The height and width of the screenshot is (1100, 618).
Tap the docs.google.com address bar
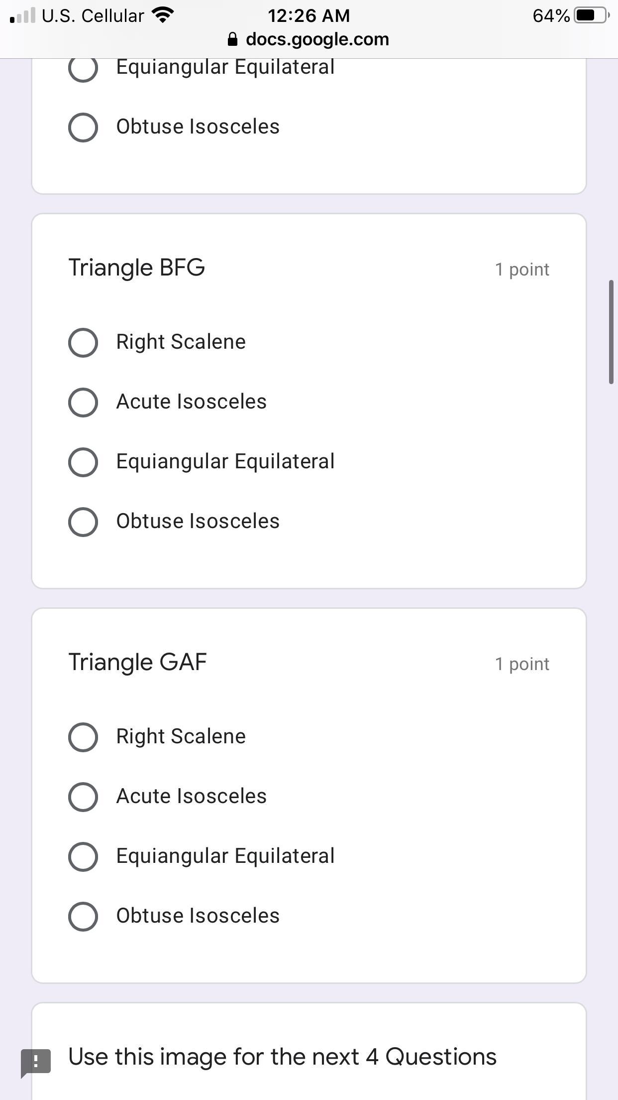click(316, 39)
